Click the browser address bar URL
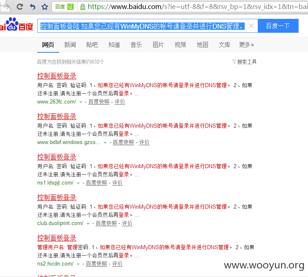Screen dimensions: 308x277 click(x=197, y=7)
